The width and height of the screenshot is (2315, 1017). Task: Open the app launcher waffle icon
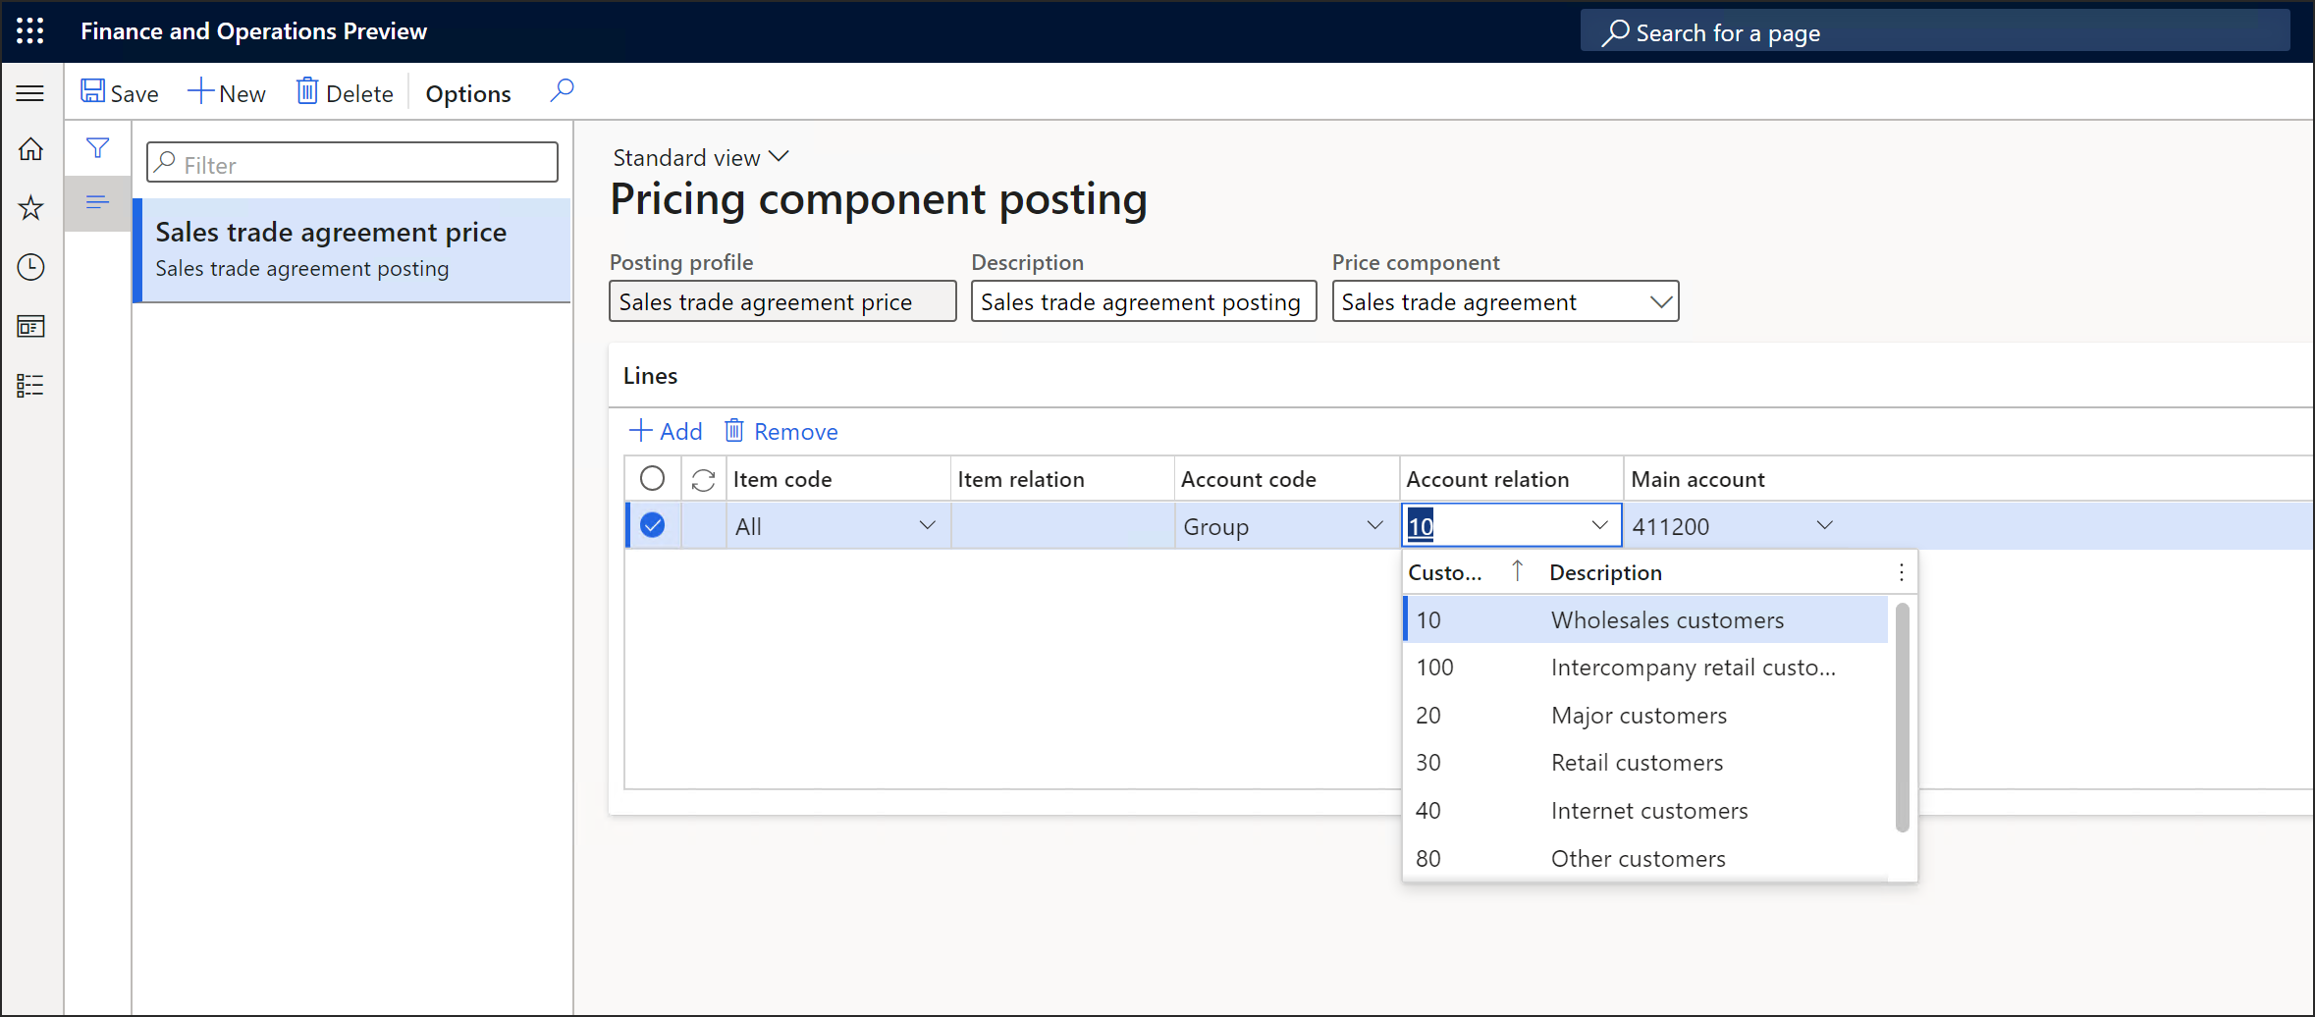(30, 31)
